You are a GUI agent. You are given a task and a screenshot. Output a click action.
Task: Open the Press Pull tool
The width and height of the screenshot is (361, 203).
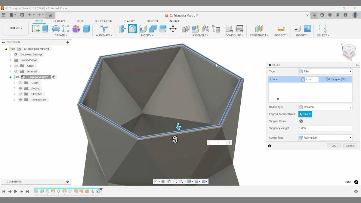point(122,29)
